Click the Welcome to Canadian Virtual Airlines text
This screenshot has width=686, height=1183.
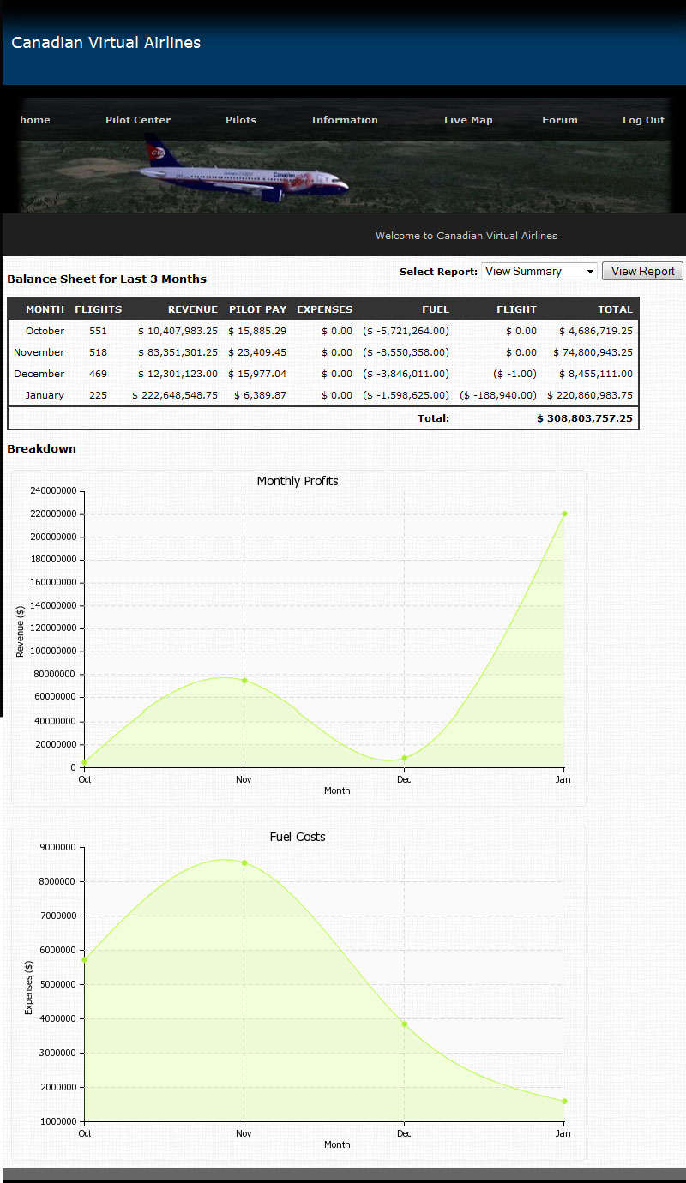coord(466,236)
